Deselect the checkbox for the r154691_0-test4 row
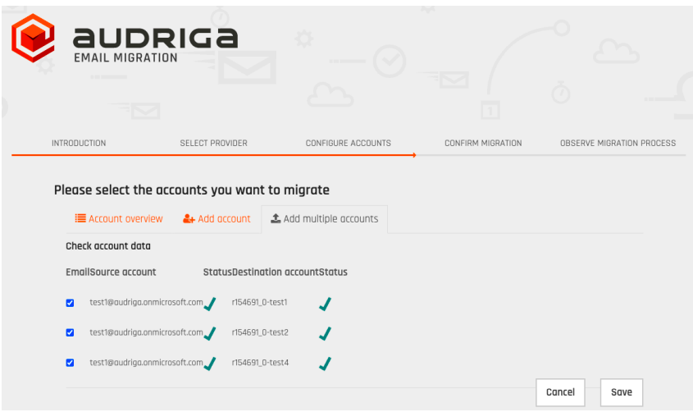Screen dimensions: 693x412 coord(70,362)
